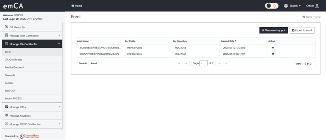Toggle the dark/light theme switch
This screenshot has height=140, width=326.
pos(272,6)
